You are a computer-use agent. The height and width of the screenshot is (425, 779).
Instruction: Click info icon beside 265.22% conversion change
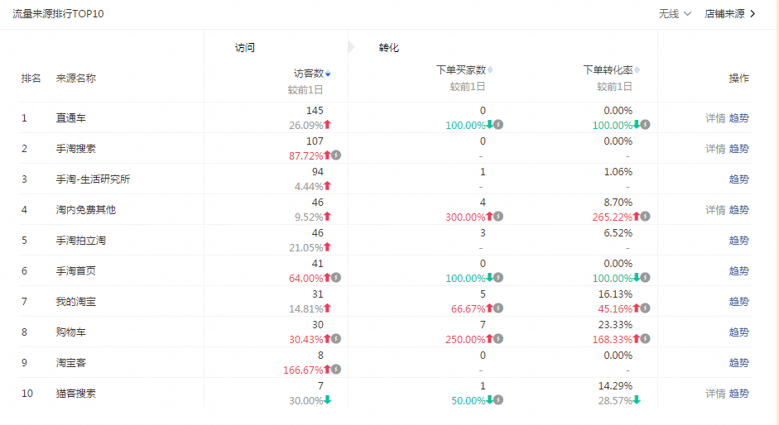645,217
